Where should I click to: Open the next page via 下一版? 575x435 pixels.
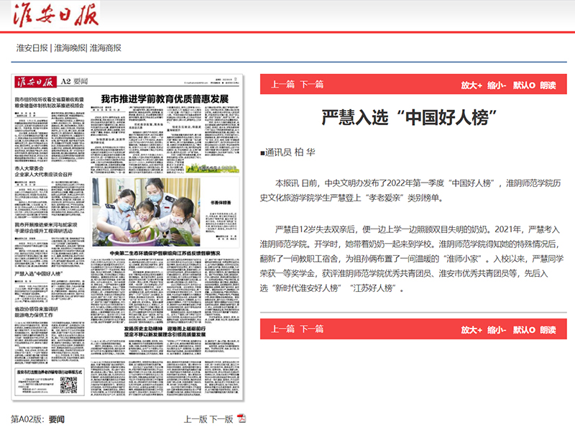(221, 419)
